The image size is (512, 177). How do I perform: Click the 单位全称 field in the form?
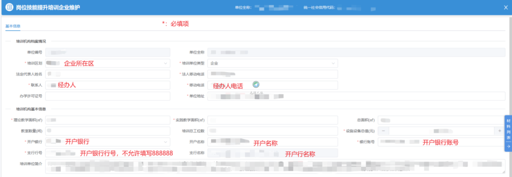pyautogui.click(x=356, y=52)
